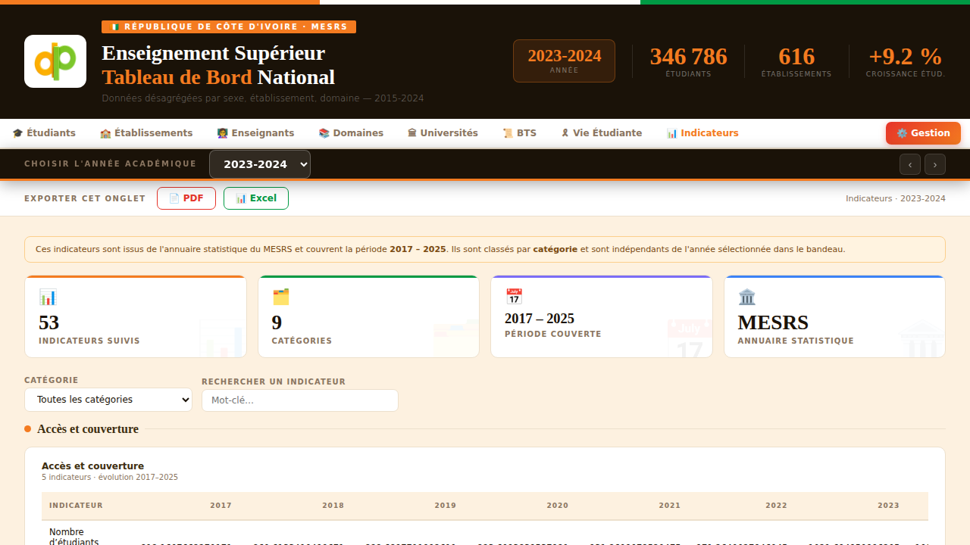This screenshot has height=545, width=970.
Task: Click the République de Côte d'Ivoire MESRS badge
Action: [x=229, y=27]
